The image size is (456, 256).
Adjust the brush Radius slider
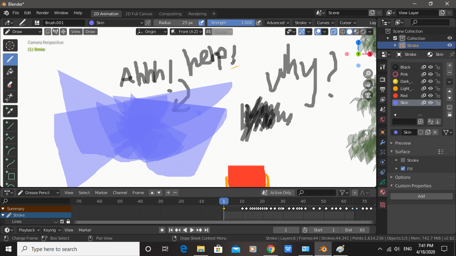pyautogui.click(x=176, y=23)
